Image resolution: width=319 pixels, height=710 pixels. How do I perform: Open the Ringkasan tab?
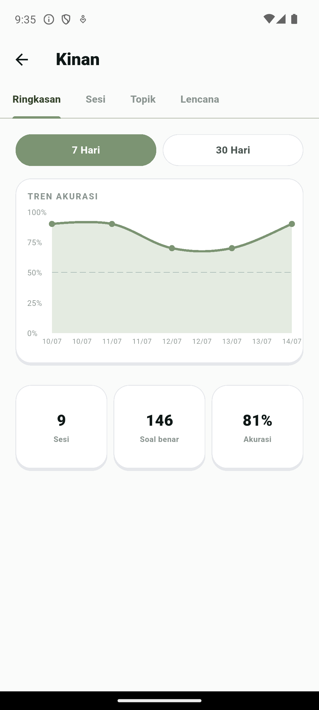(37, 99)
